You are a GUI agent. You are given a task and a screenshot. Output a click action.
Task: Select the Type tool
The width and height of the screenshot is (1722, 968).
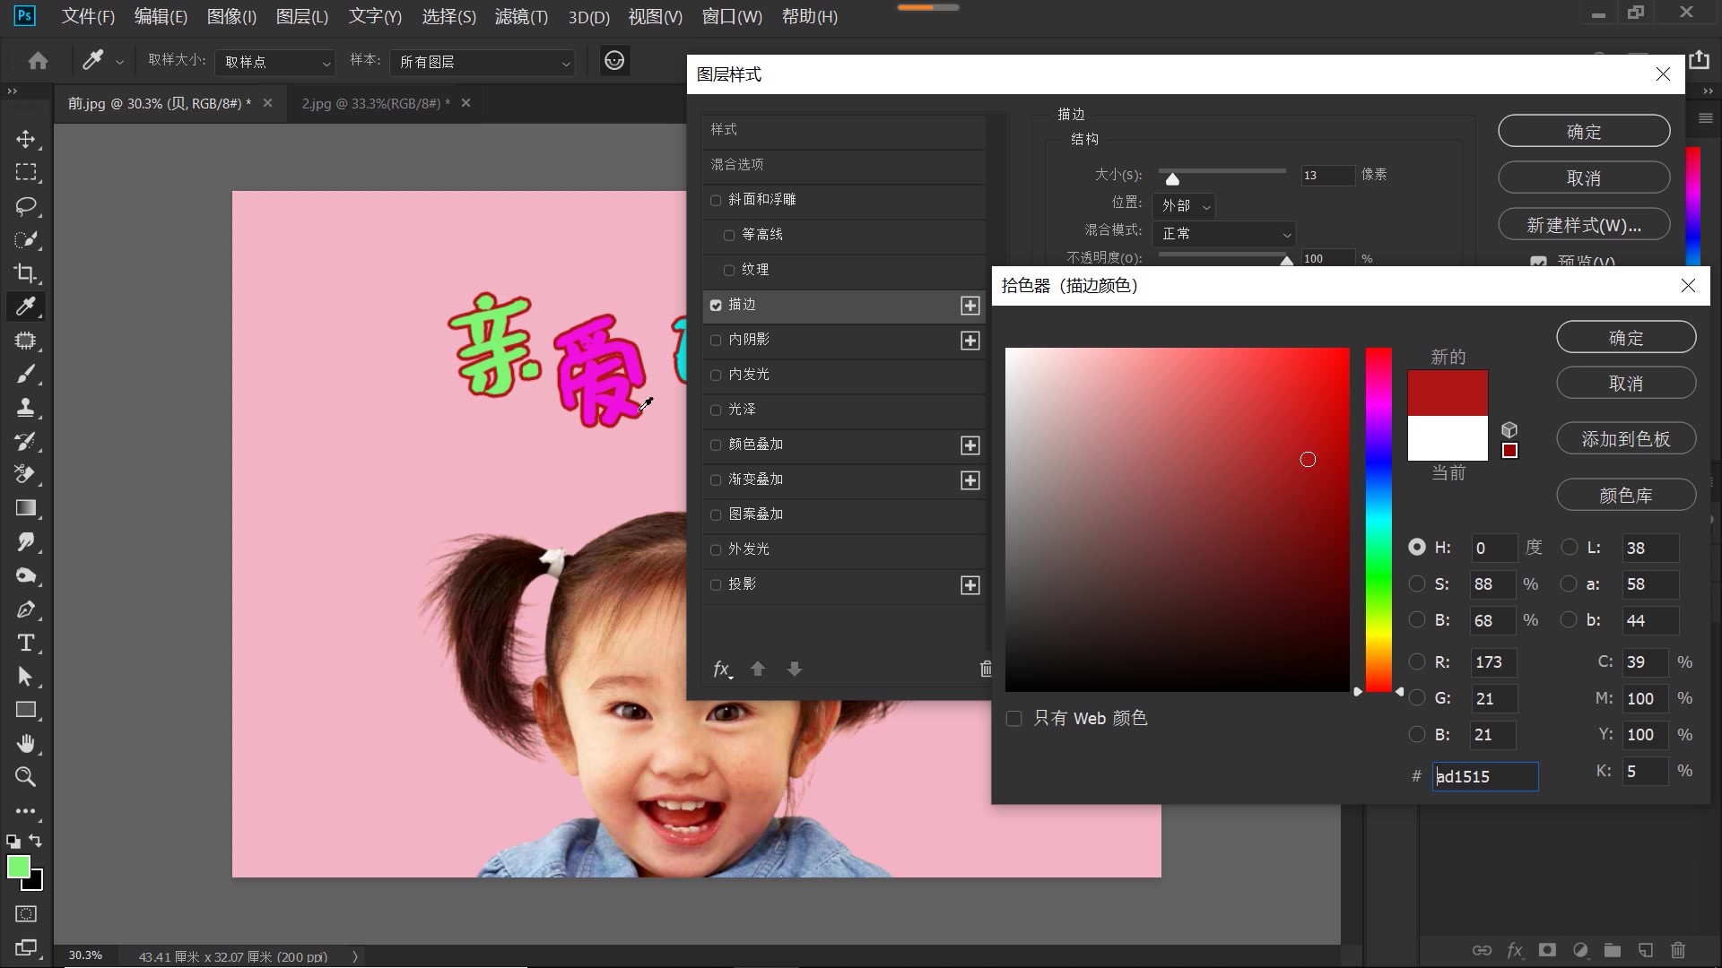pos(26,643)
